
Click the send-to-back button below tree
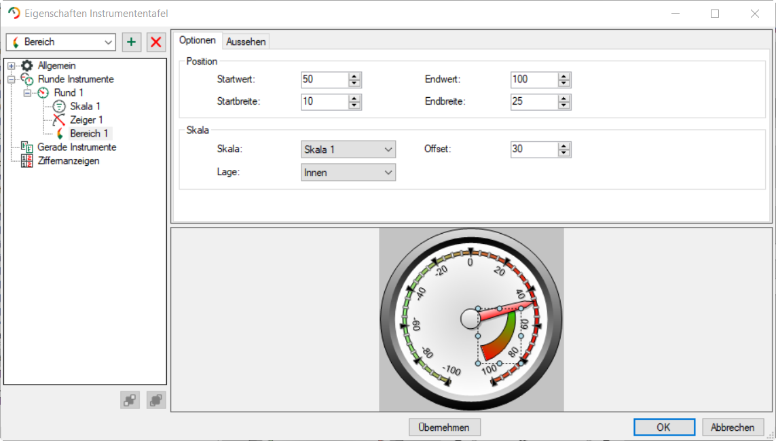point(156,400)
